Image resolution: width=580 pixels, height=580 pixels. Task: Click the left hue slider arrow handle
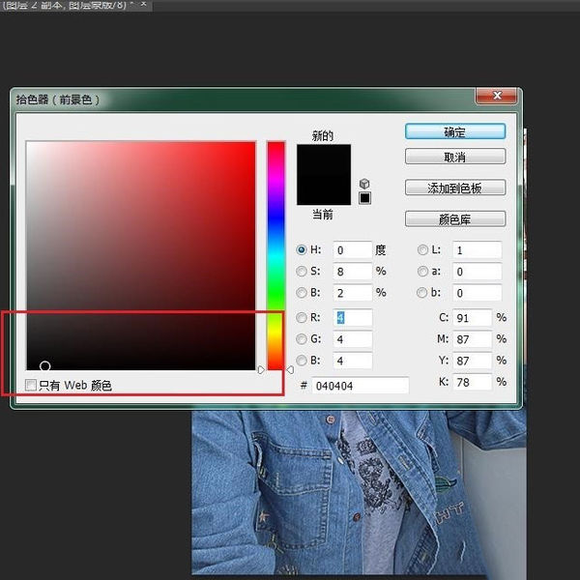point(261,369)
